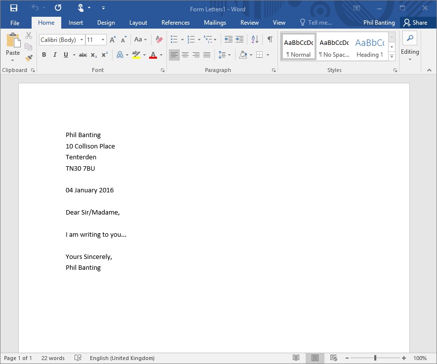Viewport: 437px width, 364px height.
Task: Click the Phil Banting account name
Action: tap(379, 23)
